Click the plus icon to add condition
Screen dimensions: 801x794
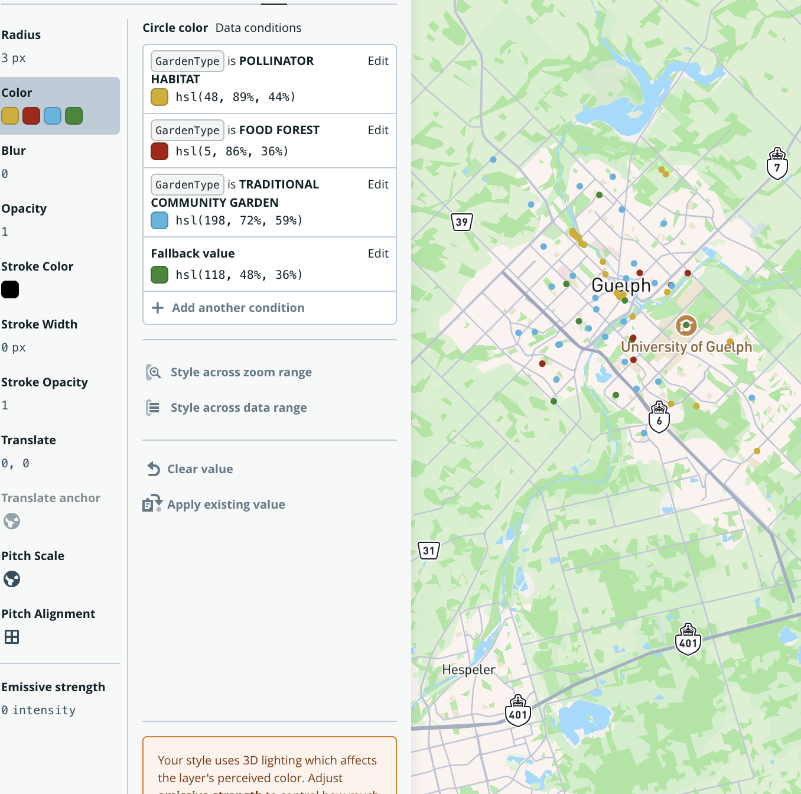click(158, 308)
